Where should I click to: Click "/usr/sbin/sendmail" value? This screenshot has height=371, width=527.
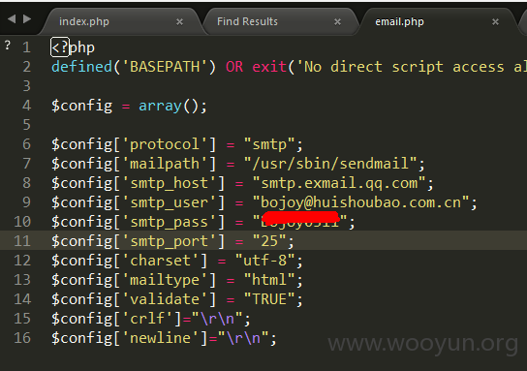click(330, 164)
